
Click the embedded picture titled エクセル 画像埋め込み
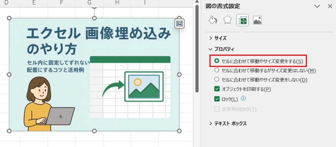click(94, 74)
